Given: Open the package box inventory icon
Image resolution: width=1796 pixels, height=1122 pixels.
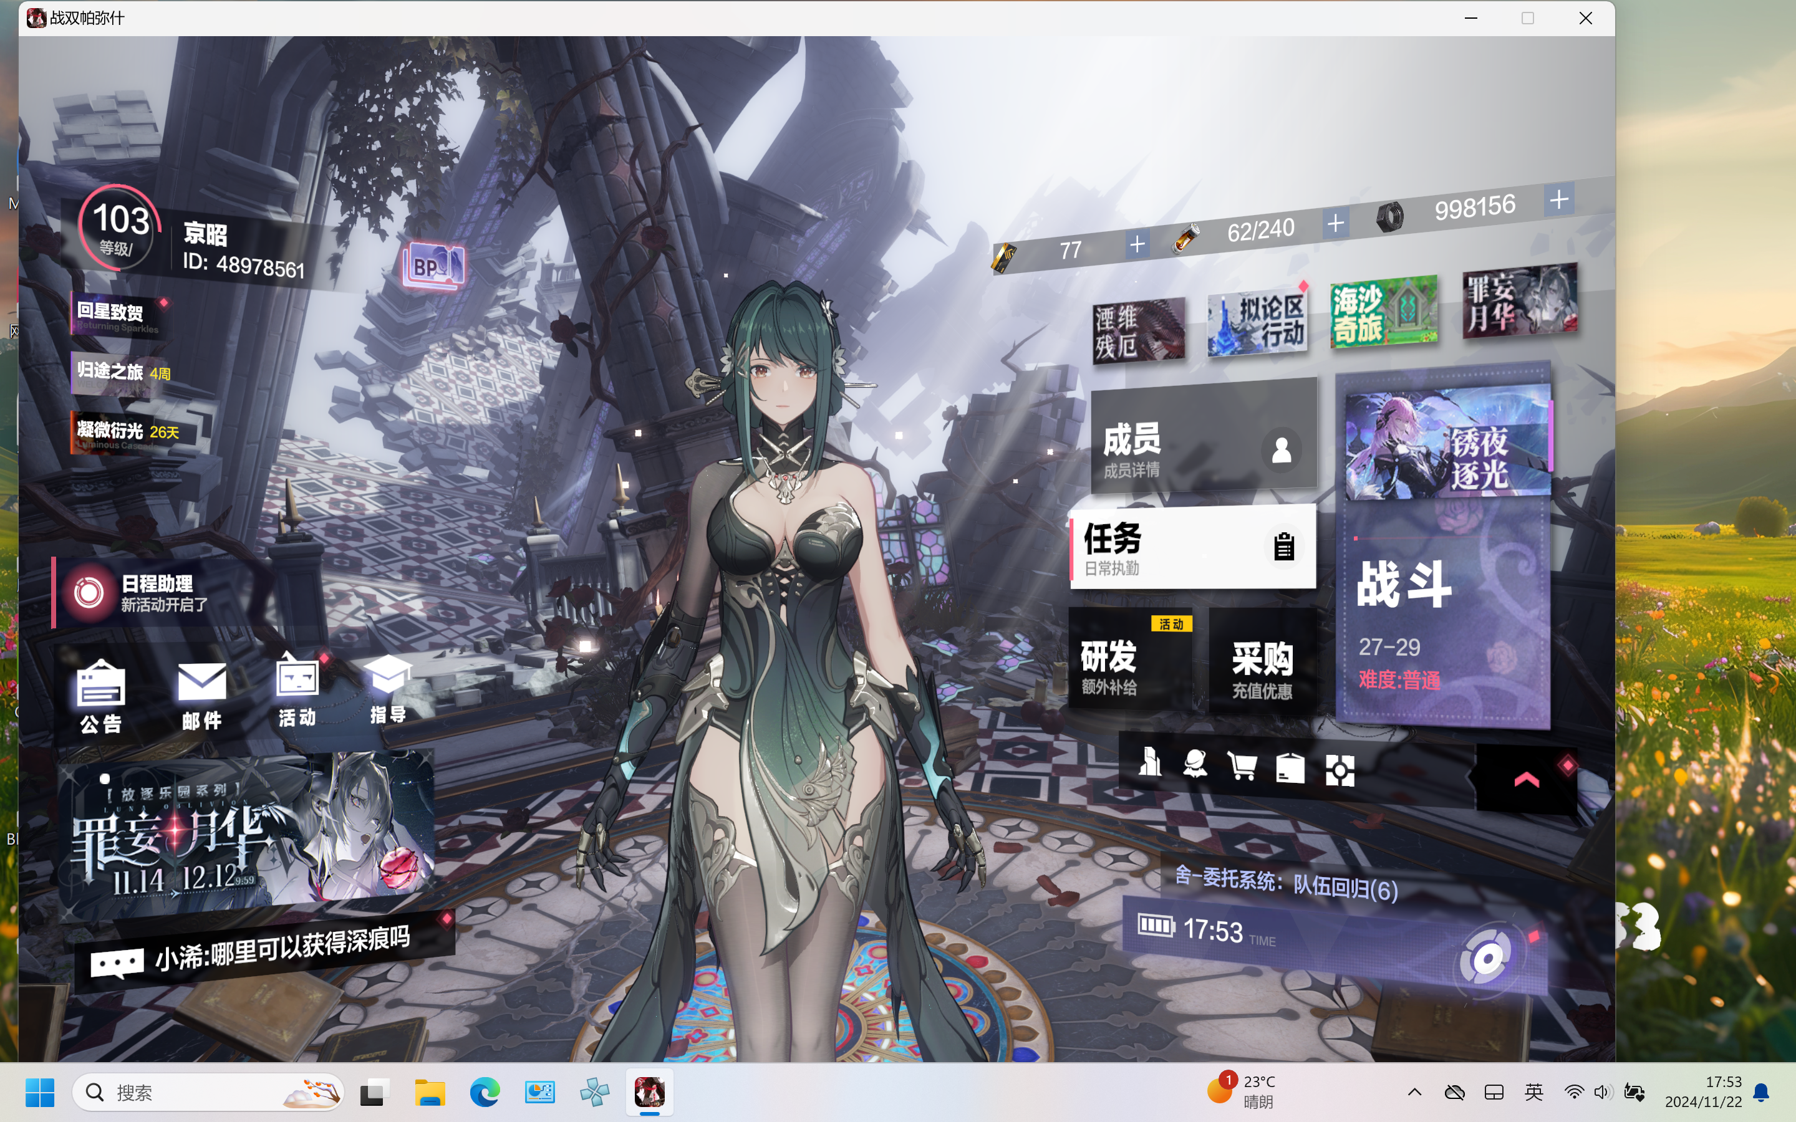Looking at the screenshot, I should (x=1290, y=769).
